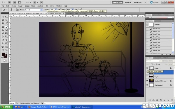175x109 pixels.
Task: Expand more workspaces with double chevron
Action: pyautogui.click(x=145, y=2)
